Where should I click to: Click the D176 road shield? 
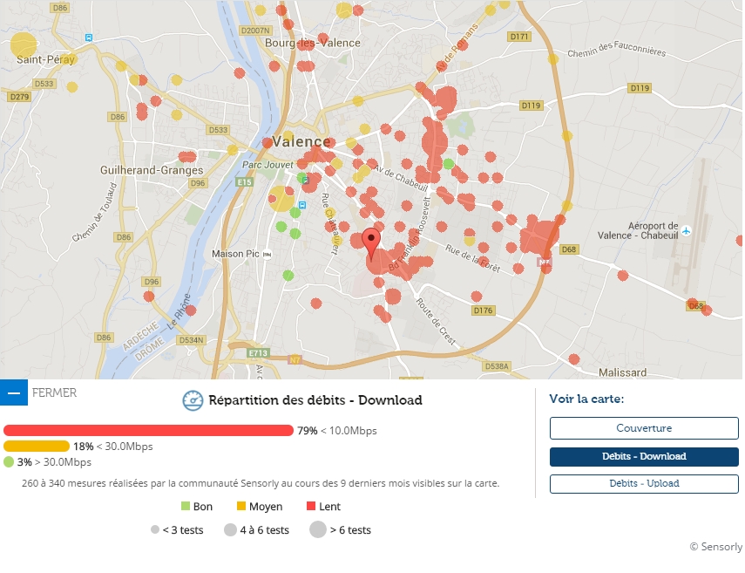[484, 310]
